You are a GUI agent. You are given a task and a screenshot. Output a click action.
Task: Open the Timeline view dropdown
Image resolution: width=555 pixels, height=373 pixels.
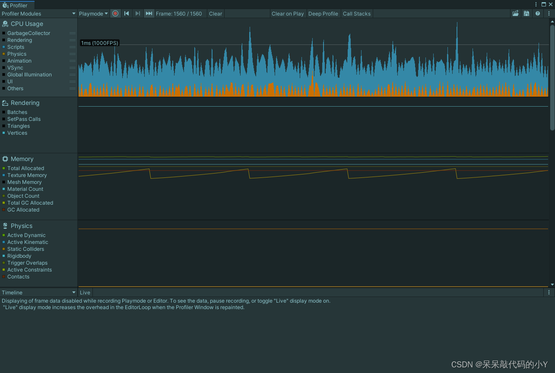(38, 292)
